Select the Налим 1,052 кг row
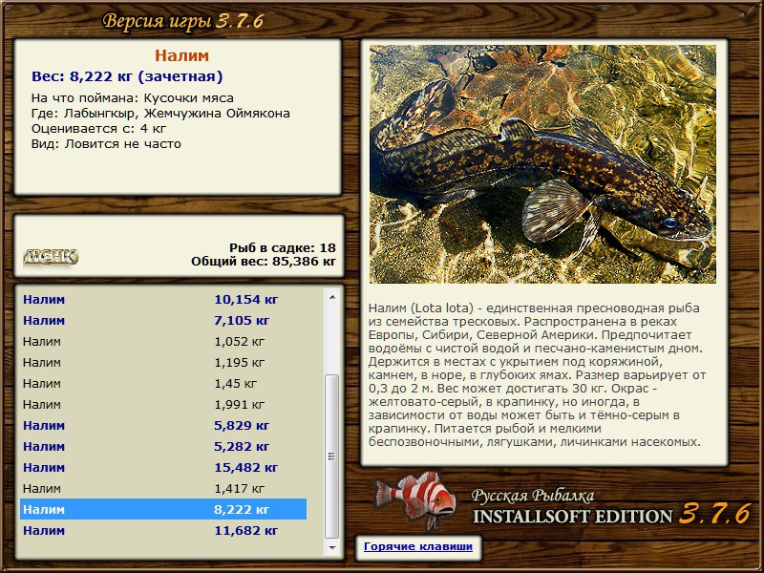The image size is (764, 573). coord(162,342)
